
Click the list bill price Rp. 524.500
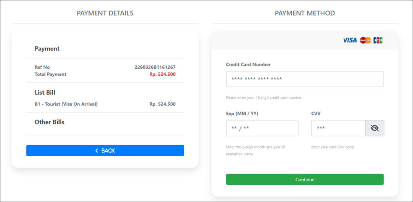[x=163, y=104]
